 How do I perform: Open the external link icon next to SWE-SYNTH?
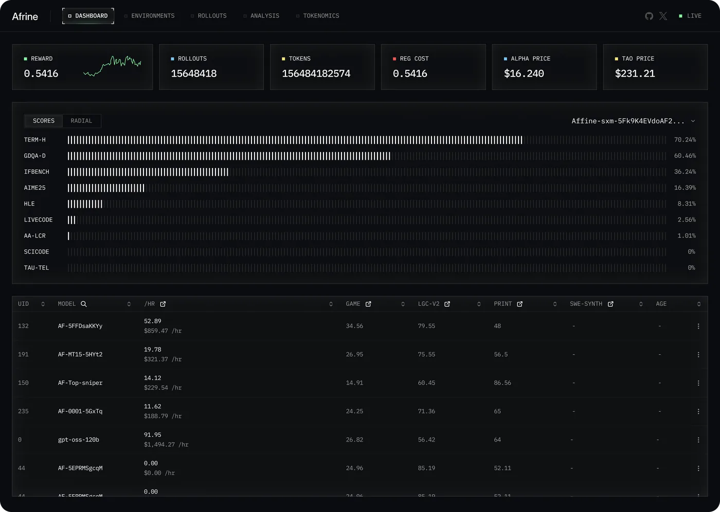(611, 304)
